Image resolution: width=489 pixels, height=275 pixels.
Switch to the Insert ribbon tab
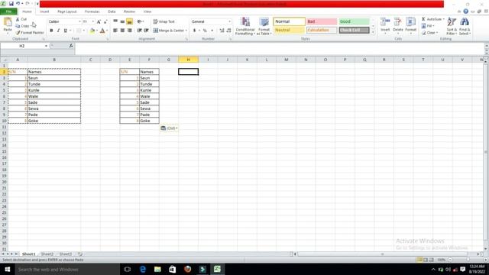44,11
